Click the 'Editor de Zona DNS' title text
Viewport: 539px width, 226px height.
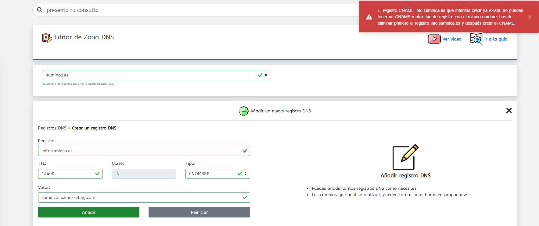pyautogui.click(x=84, y=37)
